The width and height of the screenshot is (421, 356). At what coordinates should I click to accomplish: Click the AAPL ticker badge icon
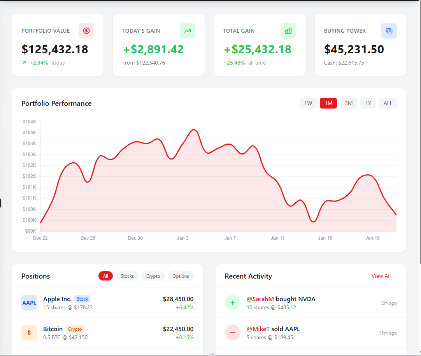[29, 303]
